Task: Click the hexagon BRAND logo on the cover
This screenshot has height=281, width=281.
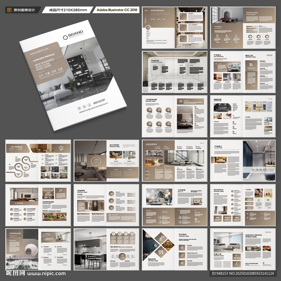Action: click(65, 37)
